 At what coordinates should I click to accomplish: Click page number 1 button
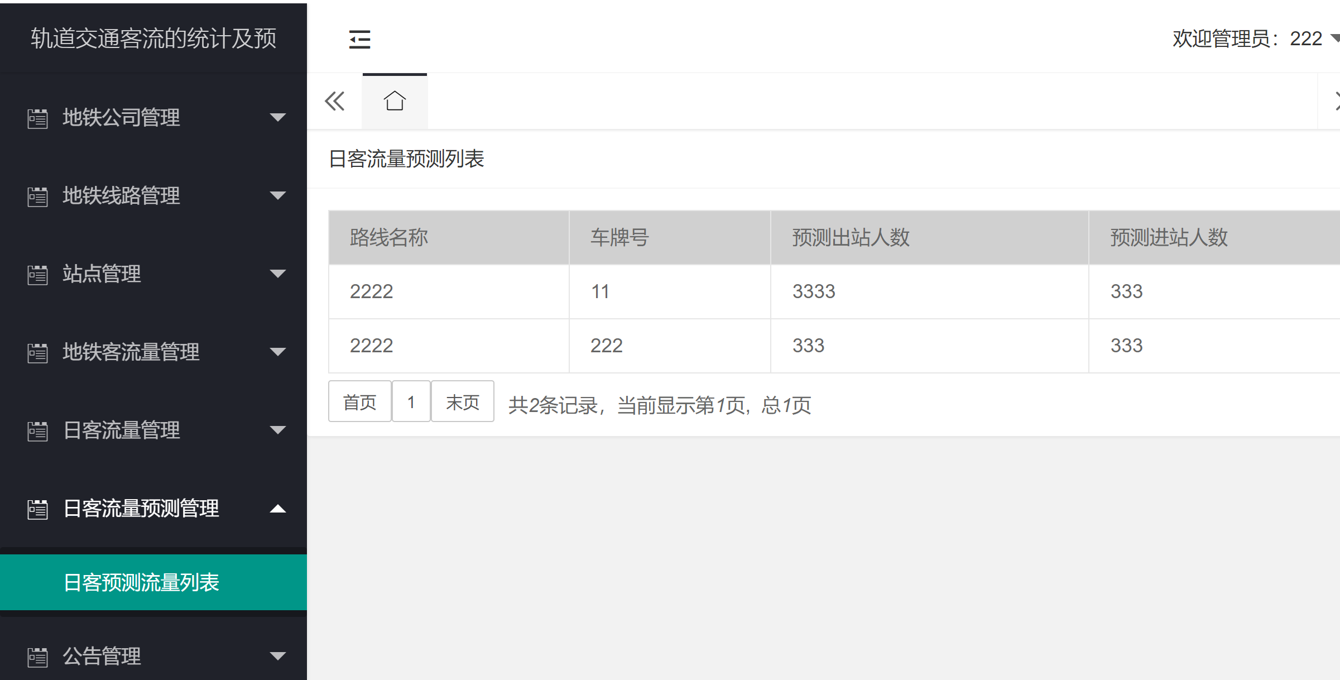click(x=411, y=401)
